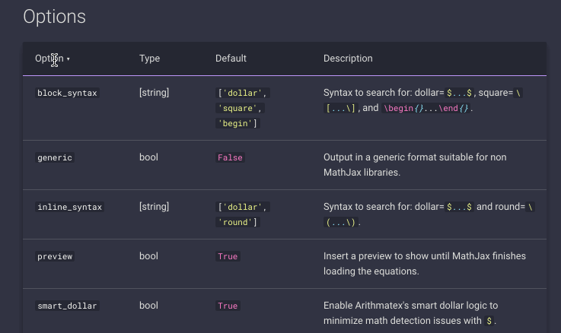Image resolution: width=561 pixels, height=333 pixels.
Task: Click the [string] type of inline_syntax
Action: point(155,207)
